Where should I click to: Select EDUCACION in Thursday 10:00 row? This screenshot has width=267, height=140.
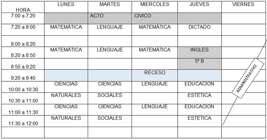(x=199, y=84)
